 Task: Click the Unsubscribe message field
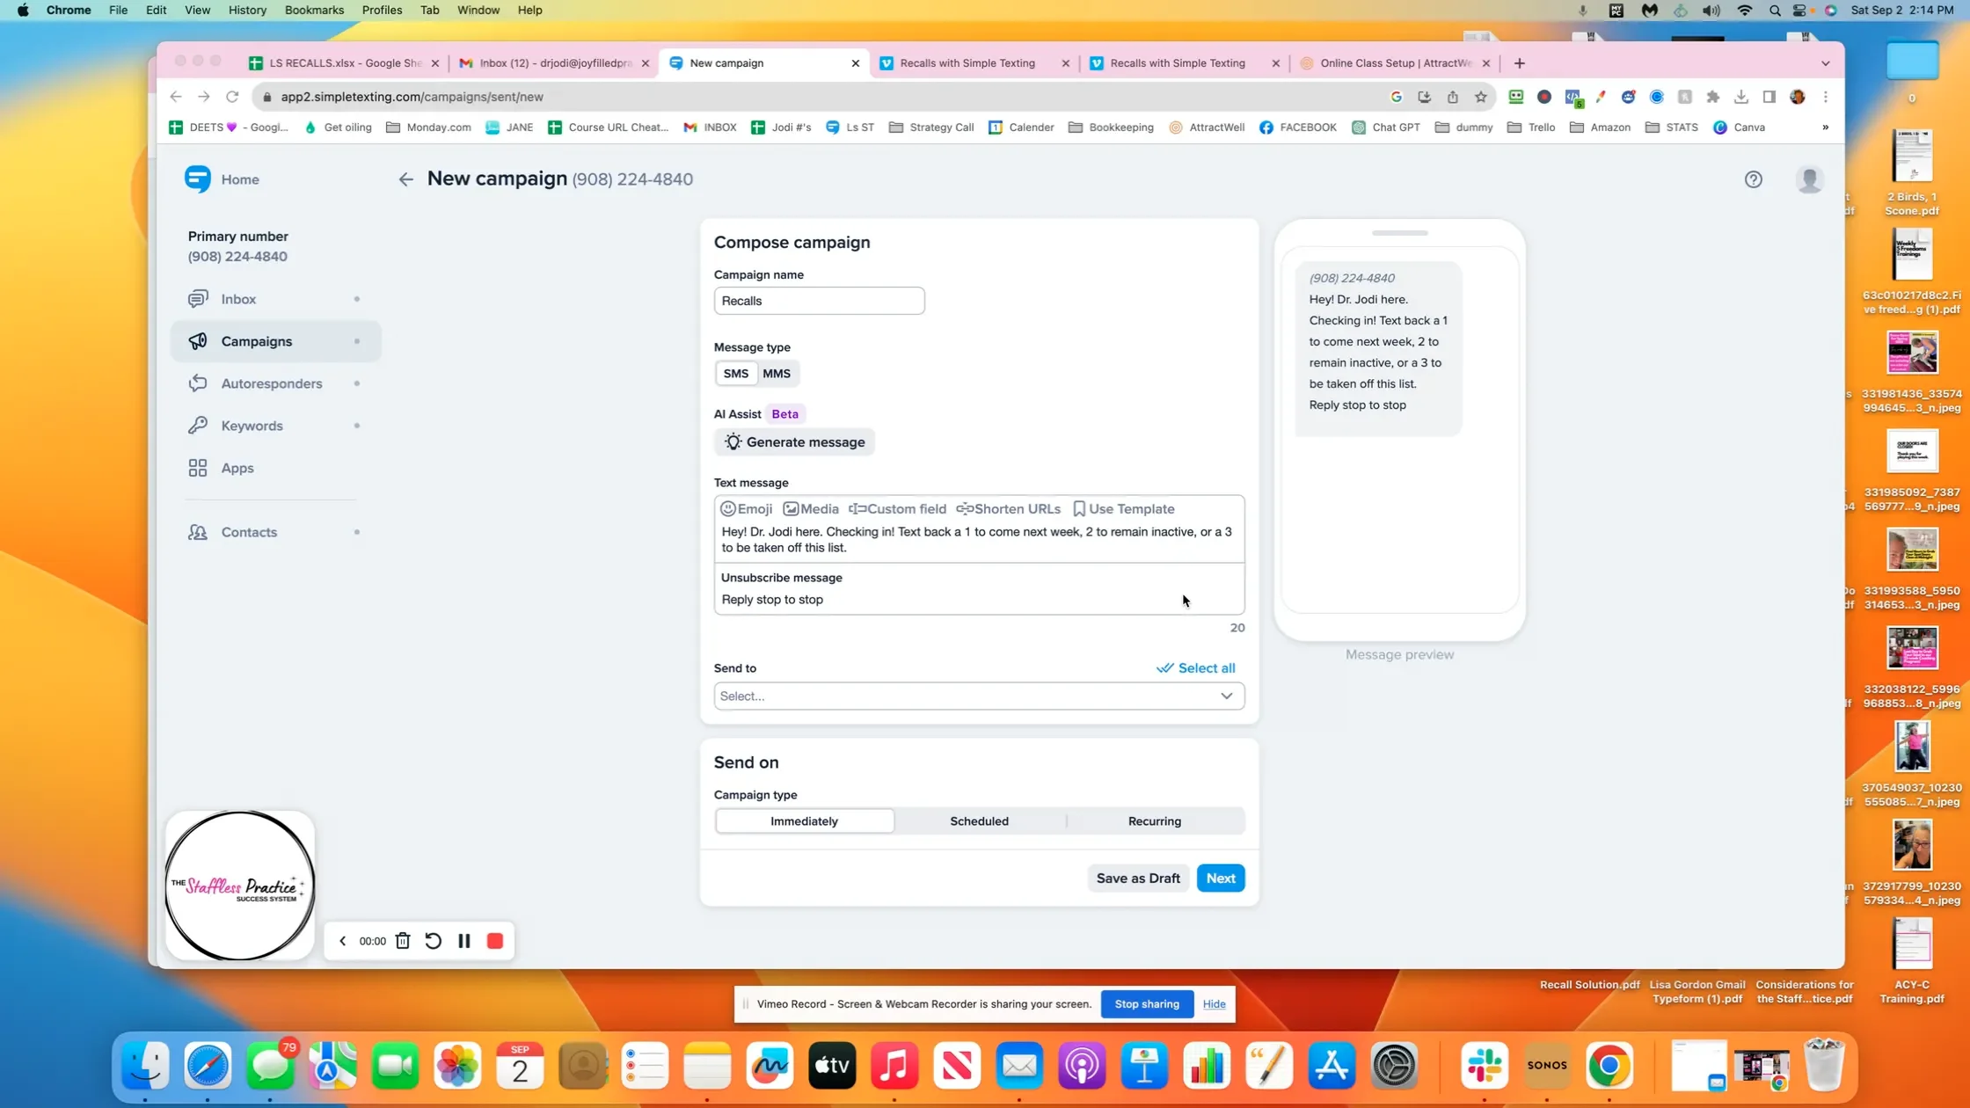pos(979,600)
